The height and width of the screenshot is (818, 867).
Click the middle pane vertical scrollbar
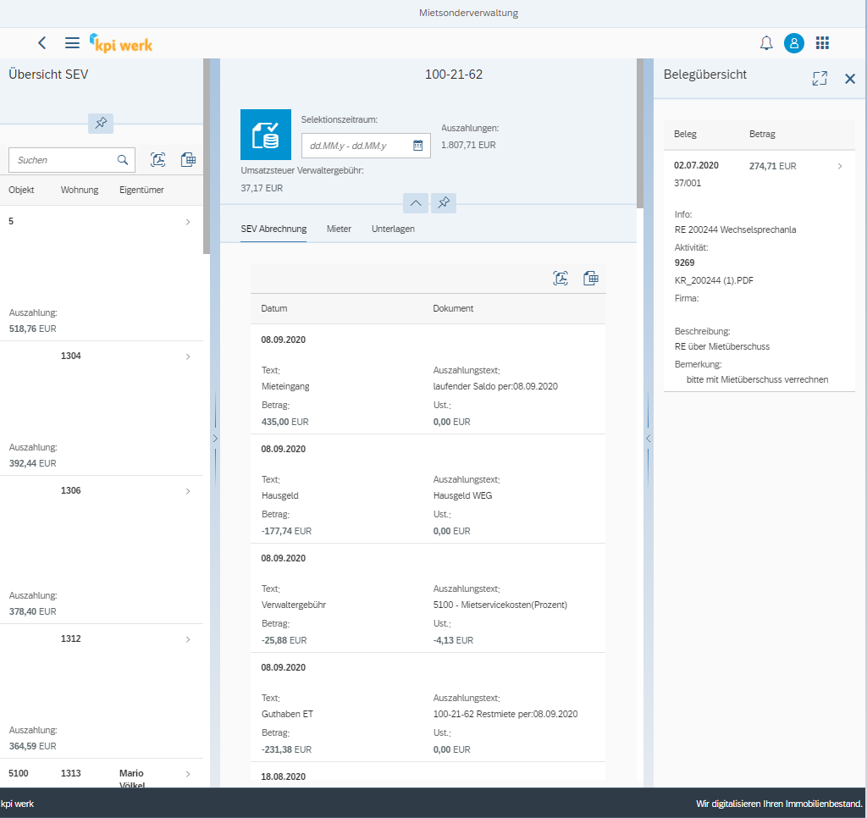(x=640, y=133)
